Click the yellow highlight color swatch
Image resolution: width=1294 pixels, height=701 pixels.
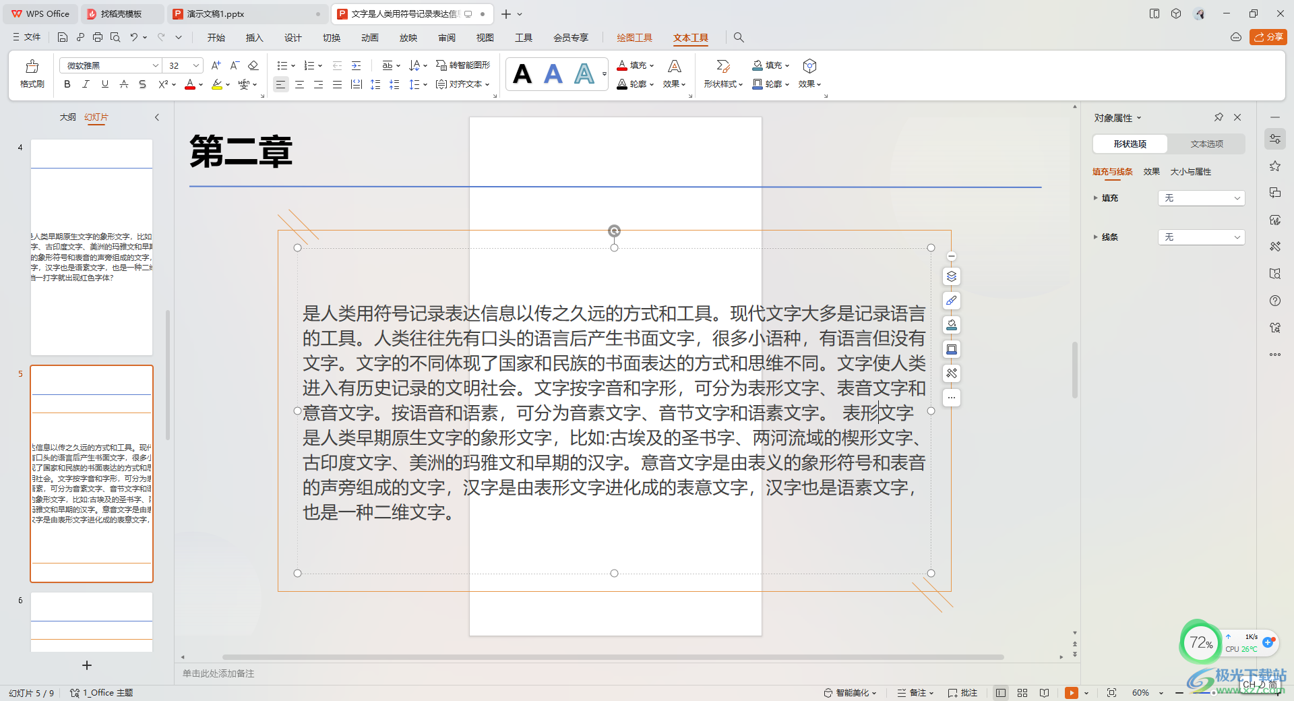pos(217,85)
